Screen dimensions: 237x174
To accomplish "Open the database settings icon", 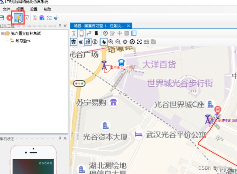I will click(42, 18).
